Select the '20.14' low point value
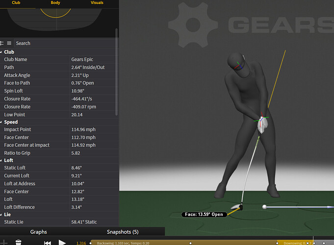 click(x=77, y=115)
